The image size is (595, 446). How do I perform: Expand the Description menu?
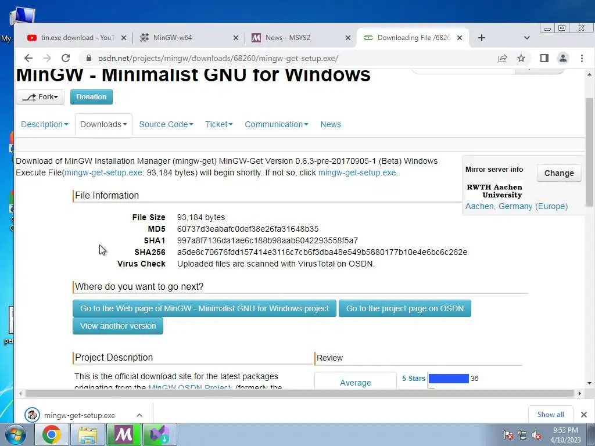pos(44,124)
